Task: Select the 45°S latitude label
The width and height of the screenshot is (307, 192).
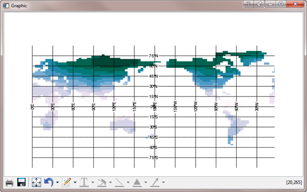Action: (153, 137)
